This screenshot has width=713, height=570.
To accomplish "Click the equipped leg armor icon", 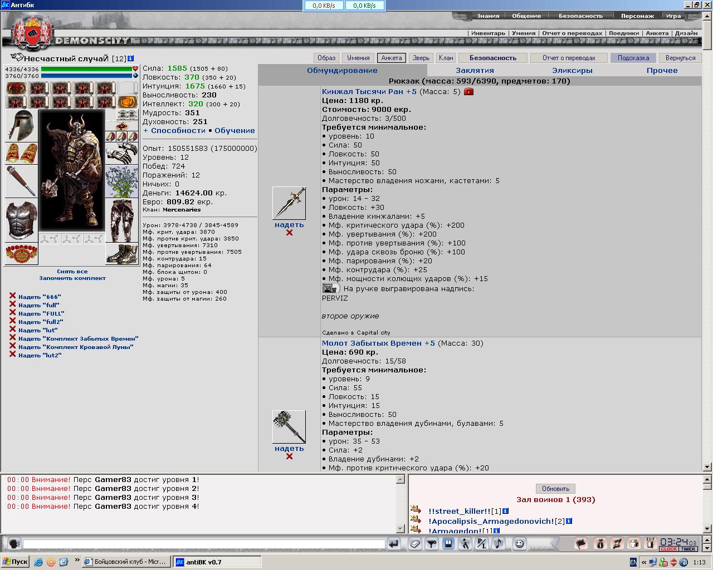I will (x=121, y=221).
